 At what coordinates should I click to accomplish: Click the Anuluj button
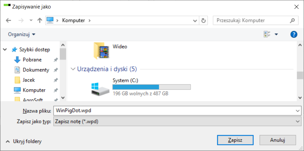pyautogui.click(x=278, y=140)
